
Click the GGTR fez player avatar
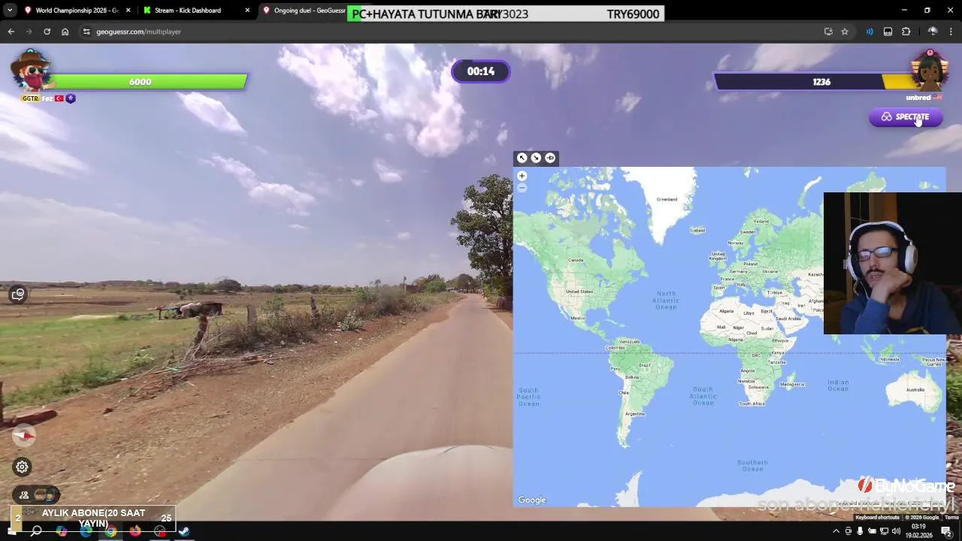click(30, 71)
